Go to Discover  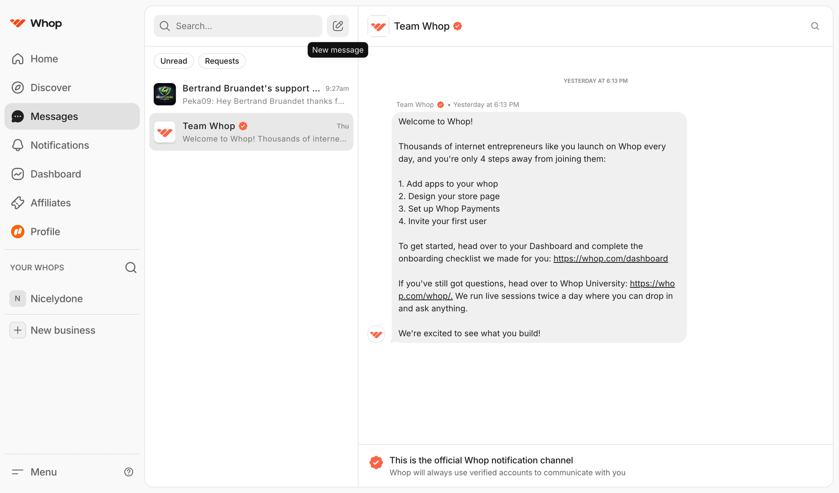(72, 88)
